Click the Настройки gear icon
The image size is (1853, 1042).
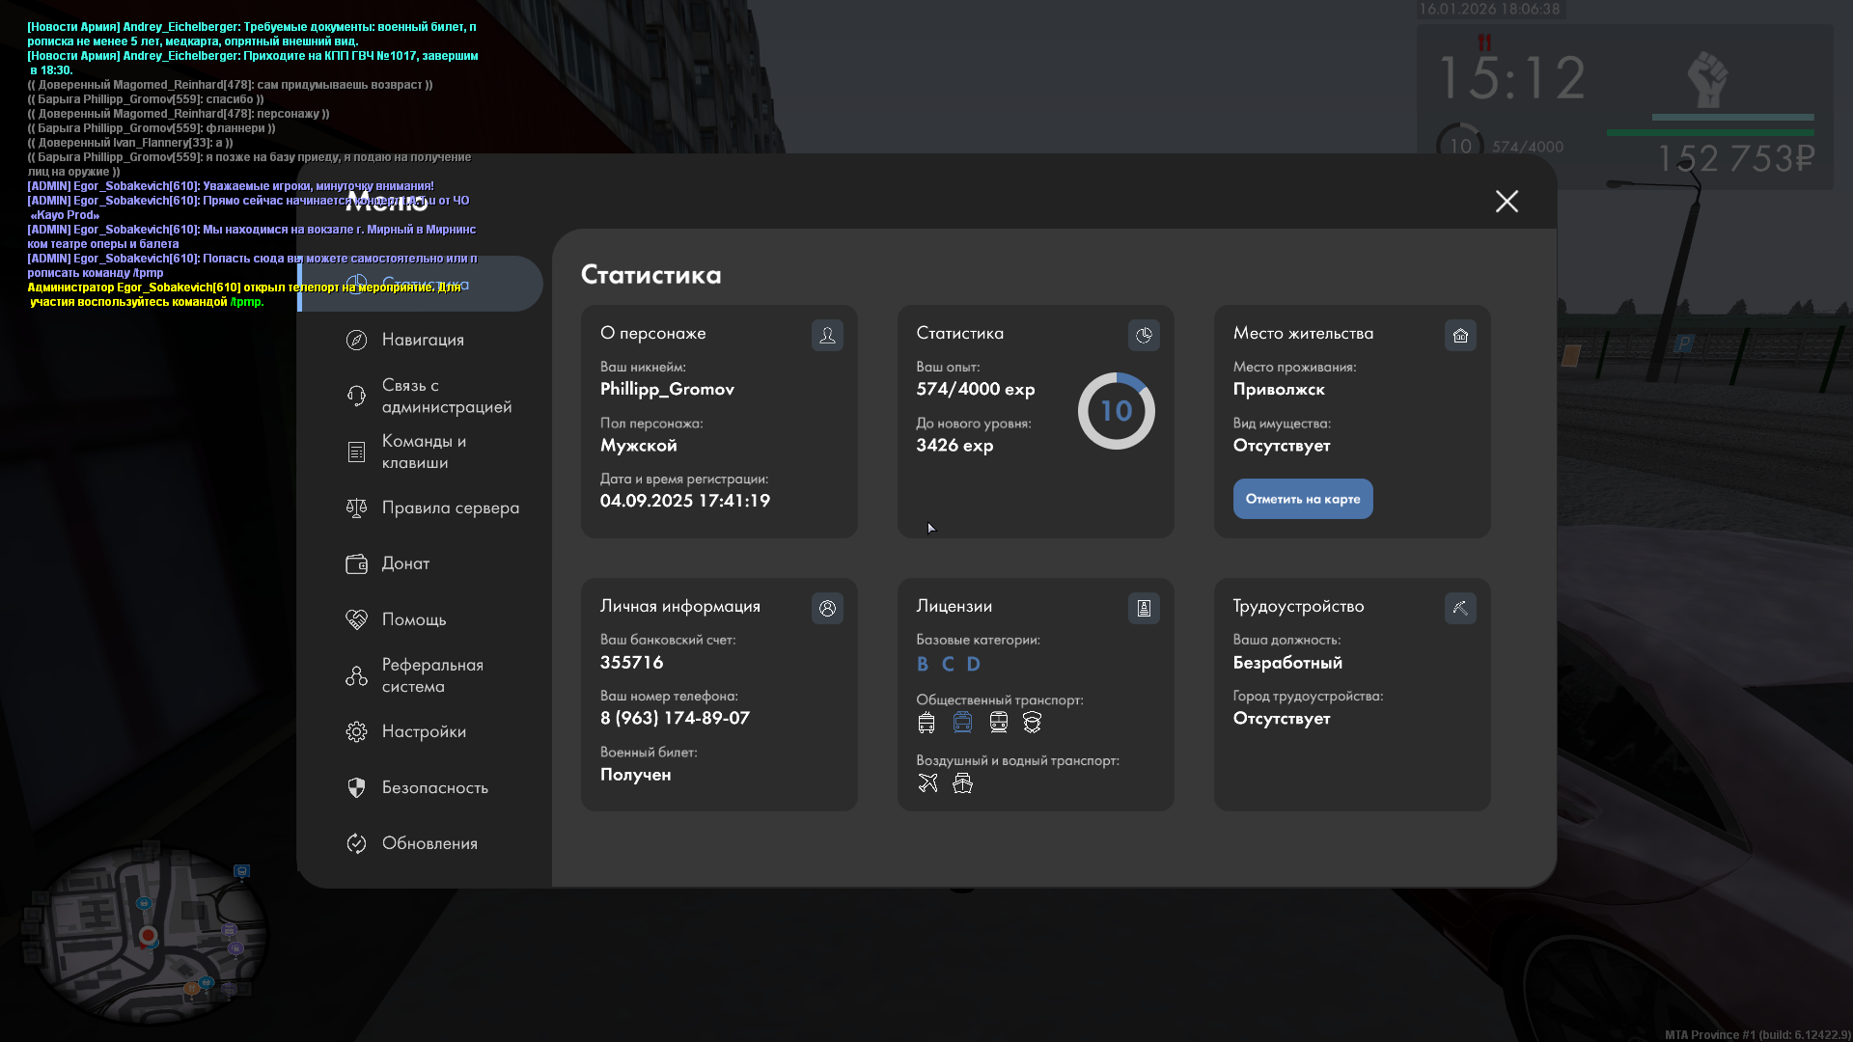click(356, 731)
